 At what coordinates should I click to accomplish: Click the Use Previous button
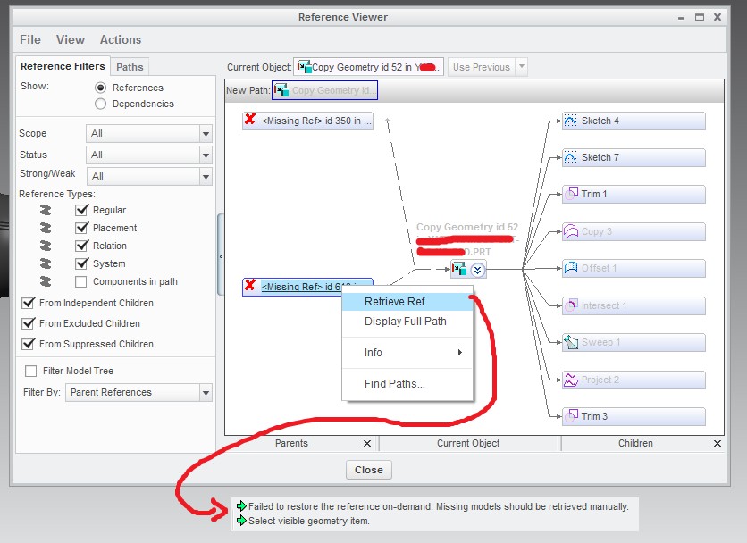point(482,67)
